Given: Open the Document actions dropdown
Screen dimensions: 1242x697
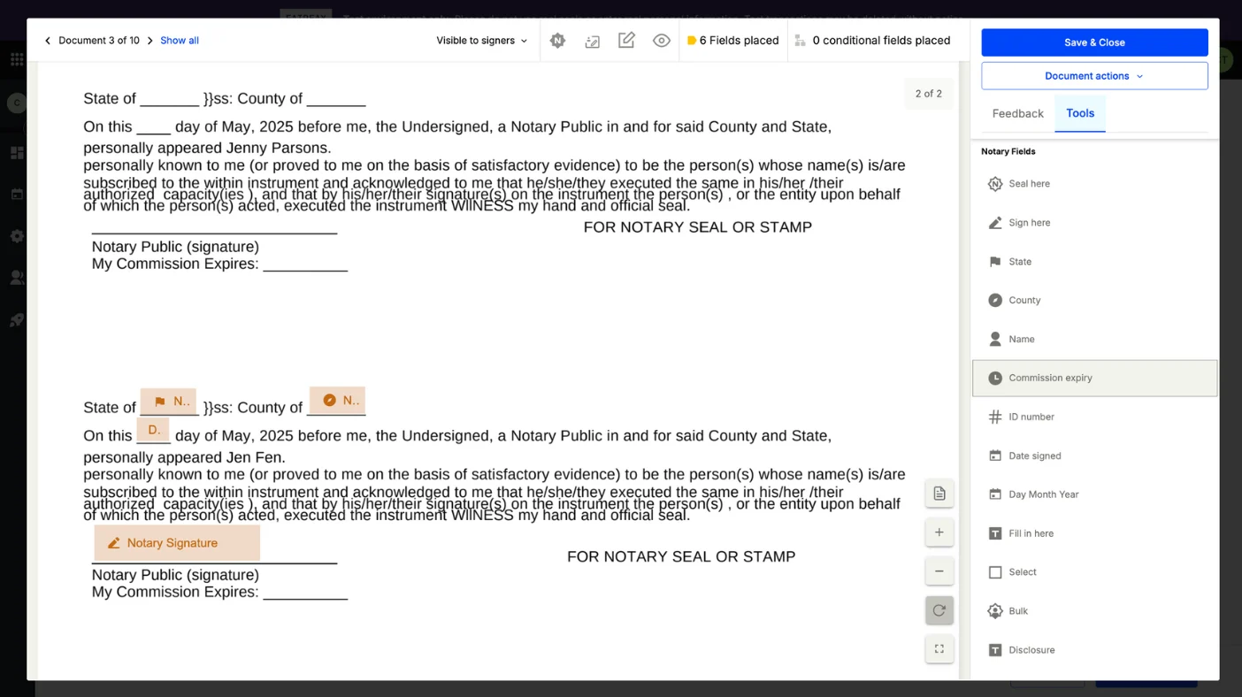Looking at the screenshot, I should [x=1094, y=76].
